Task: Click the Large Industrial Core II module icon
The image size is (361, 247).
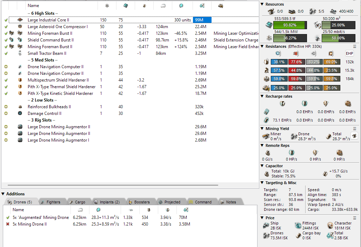Action: pyautogui.click(x=20, y=20)
